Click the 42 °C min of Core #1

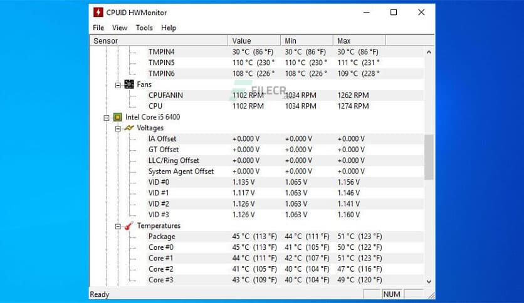pos(307,258)
